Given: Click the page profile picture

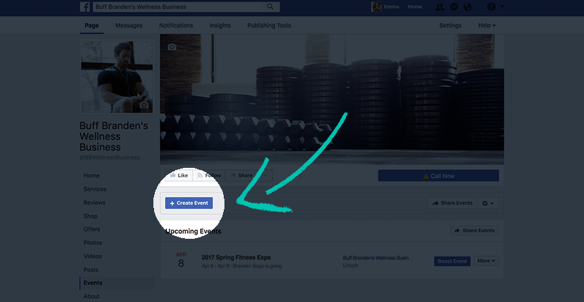Looking at the screenshot, I should tap(117, 77).
